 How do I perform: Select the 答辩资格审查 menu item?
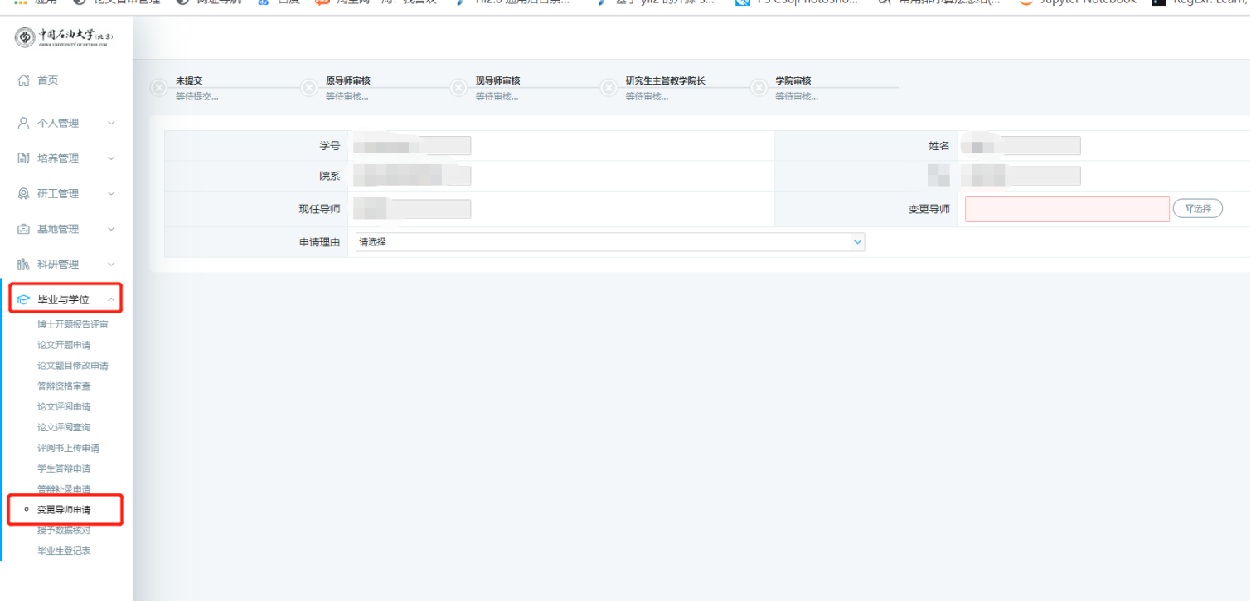click(x=66, y=385)
